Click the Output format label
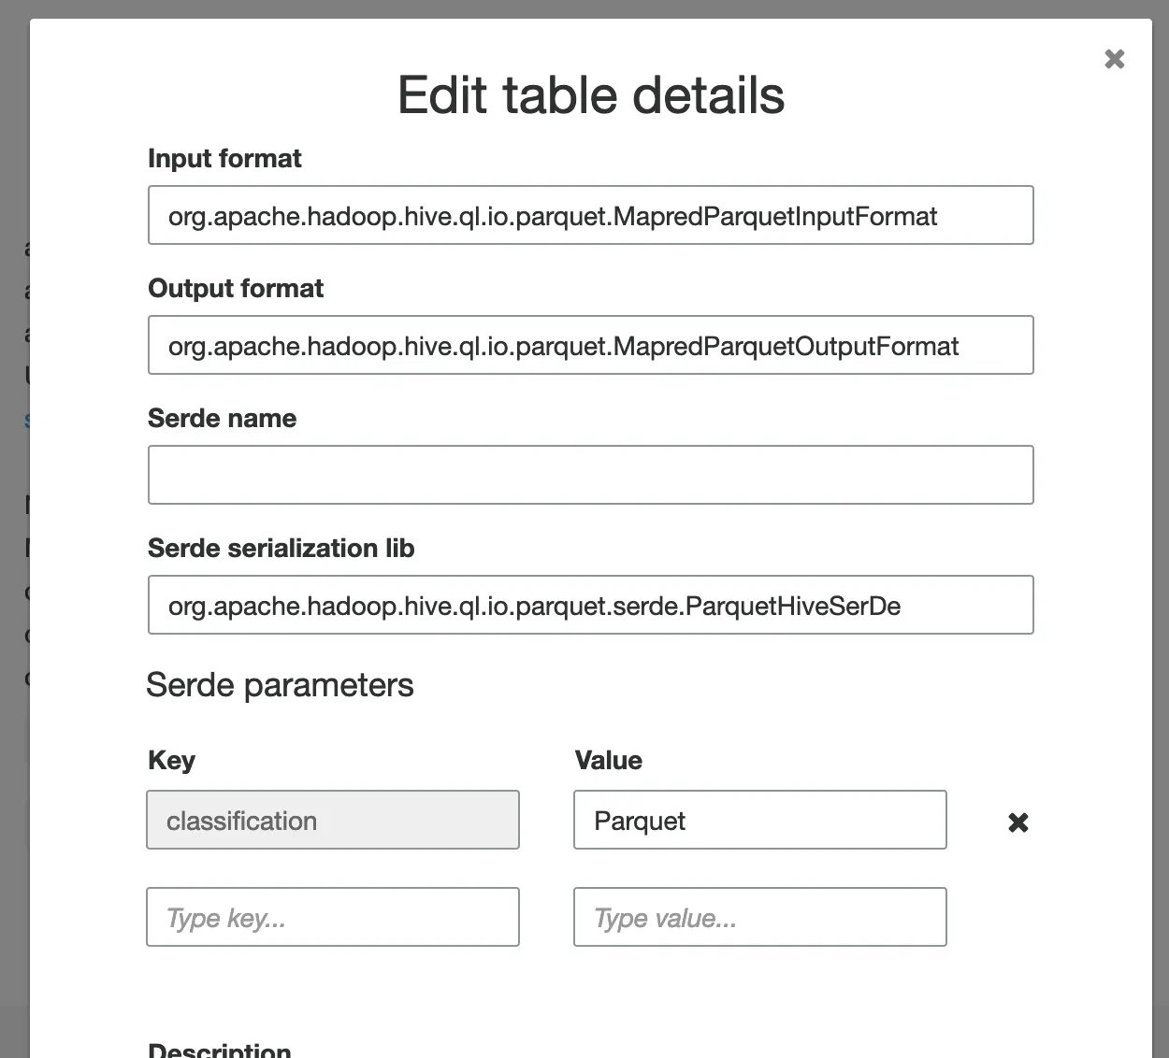Screen dimensions: 1169x1058 pos(236,289)
